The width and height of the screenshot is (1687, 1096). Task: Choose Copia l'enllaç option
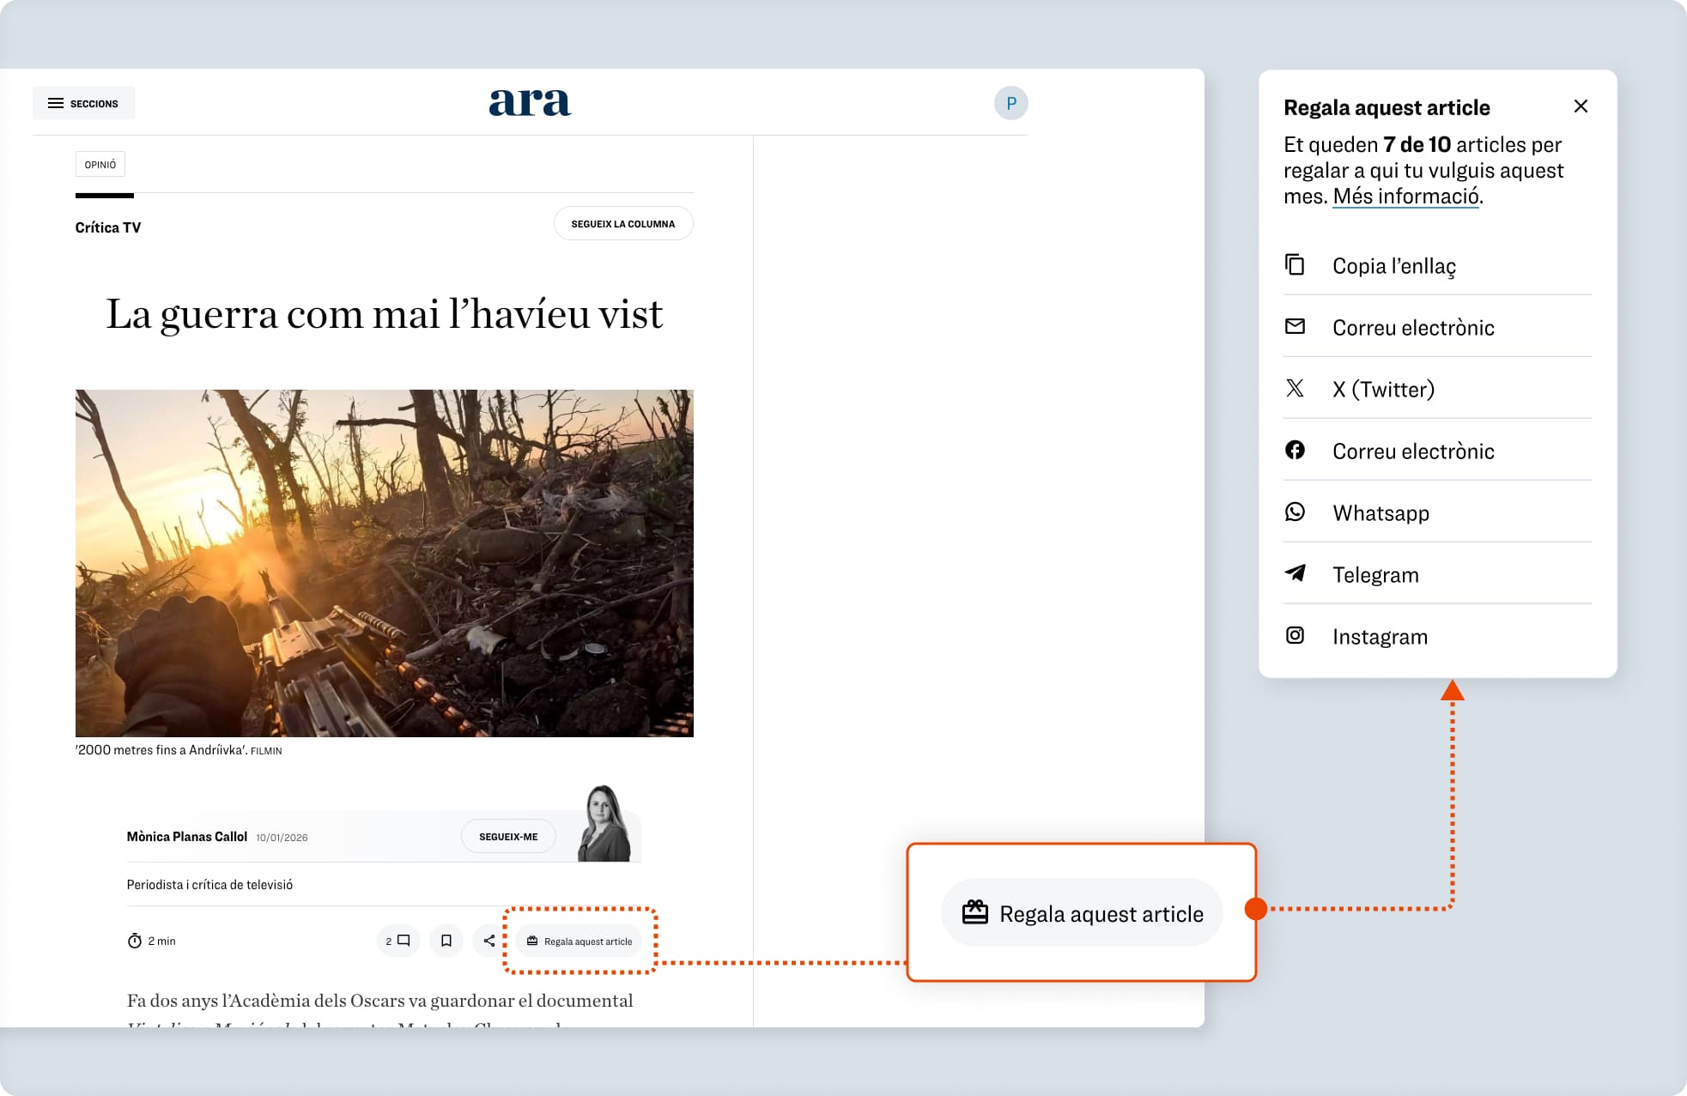[1393, 266]
